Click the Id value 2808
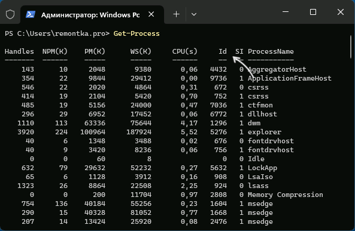355x231 pixels. click(x=219, y=195)
